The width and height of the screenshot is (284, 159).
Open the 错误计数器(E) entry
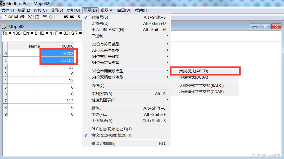pyautogui.click(x=127, y=143)
